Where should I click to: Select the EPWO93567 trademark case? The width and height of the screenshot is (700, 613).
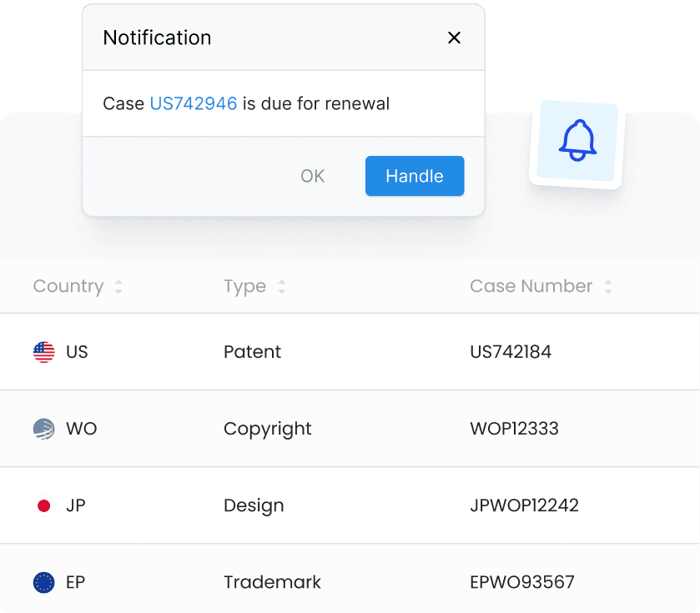pyautogui.click(x=522, y=582)
